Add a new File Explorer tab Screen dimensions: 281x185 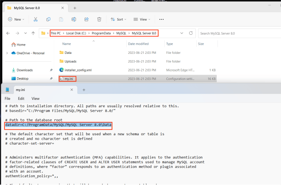coord(75,8)
